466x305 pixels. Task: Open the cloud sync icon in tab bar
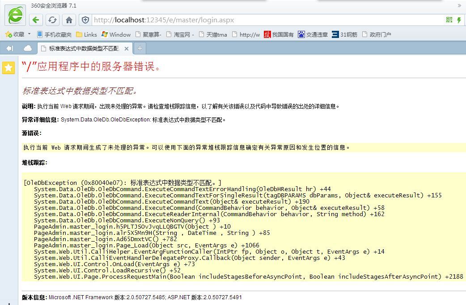(x=28, y=48)
